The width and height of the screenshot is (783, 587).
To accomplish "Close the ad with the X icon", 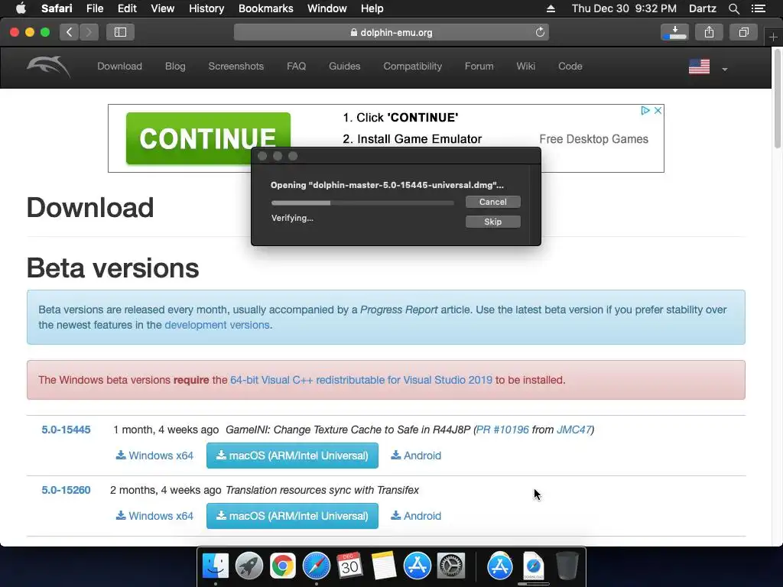I will (658, 110).
